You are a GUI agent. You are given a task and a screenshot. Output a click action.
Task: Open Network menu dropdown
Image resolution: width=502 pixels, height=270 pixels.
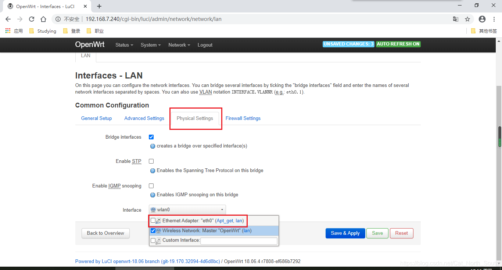[x=179, y=45]
